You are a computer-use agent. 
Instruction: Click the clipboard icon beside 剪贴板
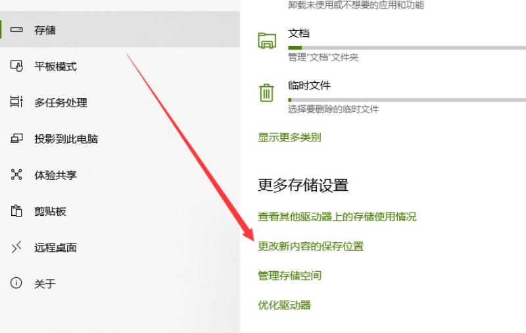[x=16, y=211]
